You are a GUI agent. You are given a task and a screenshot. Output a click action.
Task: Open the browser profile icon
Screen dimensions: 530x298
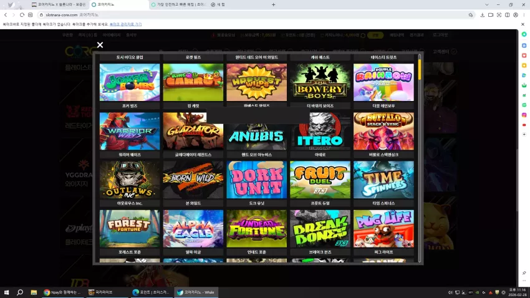click(516, 15)
